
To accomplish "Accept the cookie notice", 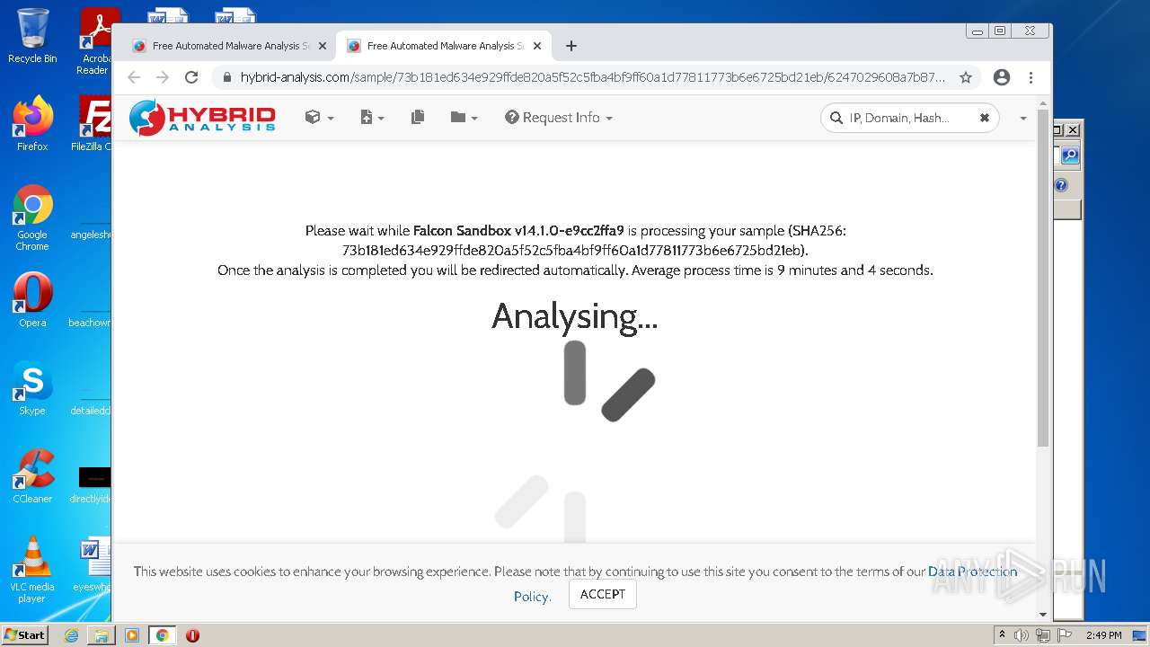I will point(602,594).
